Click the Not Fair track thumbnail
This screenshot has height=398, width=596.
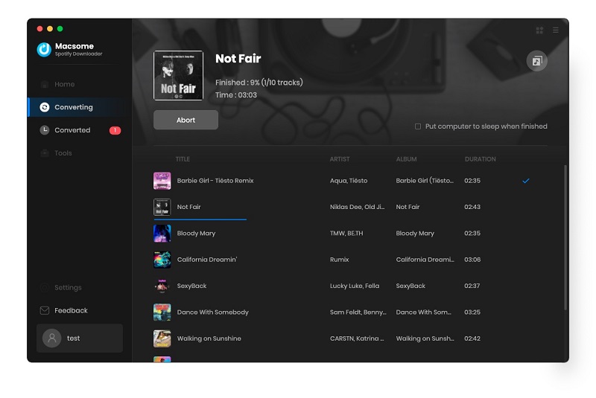(162, 207)
